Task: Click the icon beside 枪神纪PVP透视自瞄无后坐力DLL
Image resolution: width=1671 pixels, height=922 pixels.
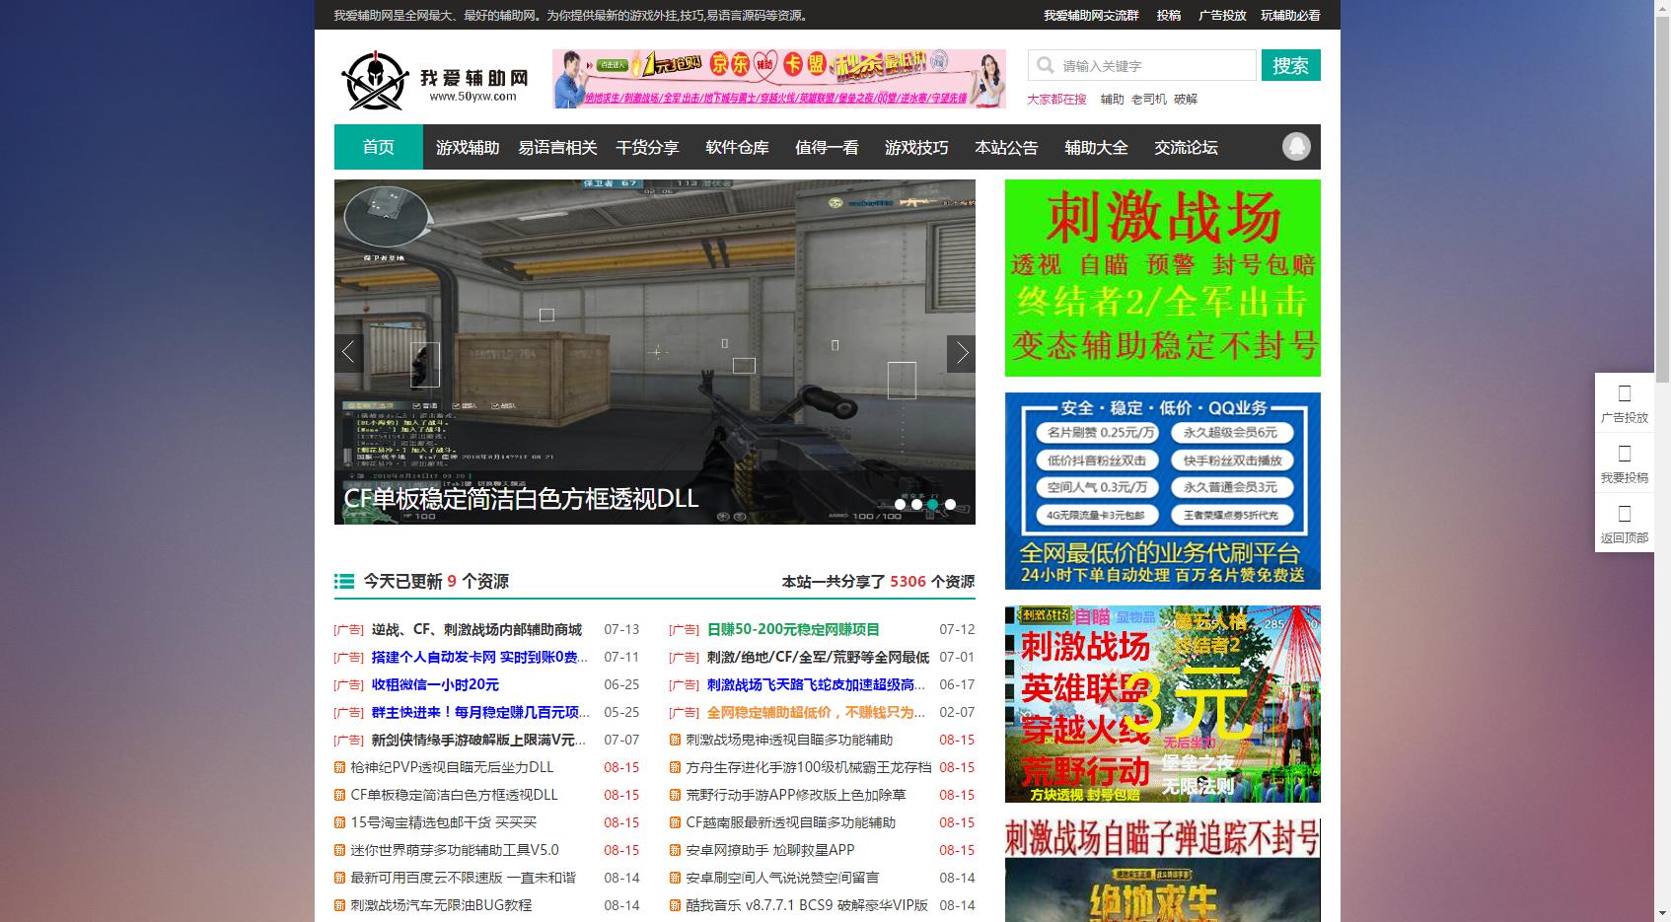Action: 340,767
